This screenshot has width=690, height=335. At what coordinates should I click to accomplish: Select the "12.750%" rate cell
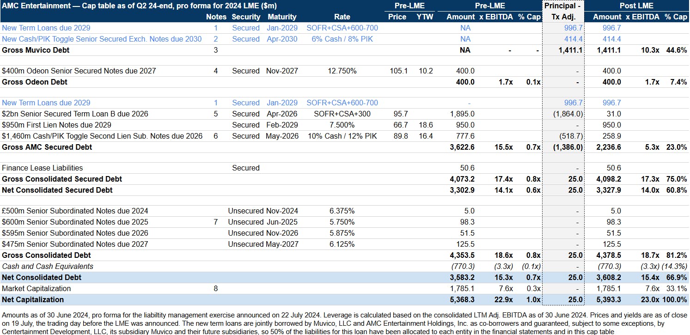[342, 71]
